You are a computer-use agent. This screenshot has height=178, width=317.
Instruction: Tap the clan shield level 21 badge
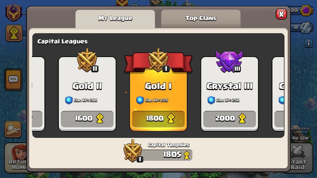pos(14,13)
